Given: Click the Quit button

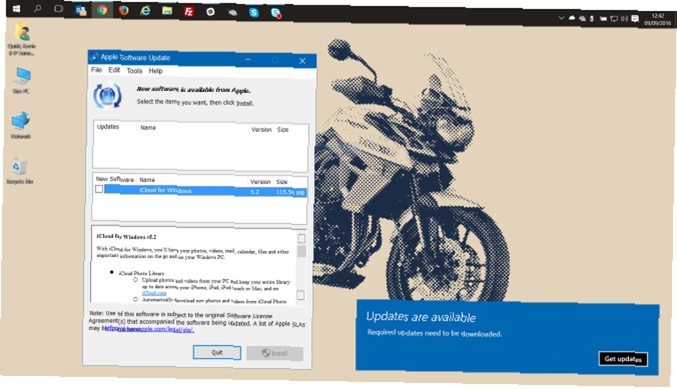Looking at the screenshot, I should [x=217, y=352].
